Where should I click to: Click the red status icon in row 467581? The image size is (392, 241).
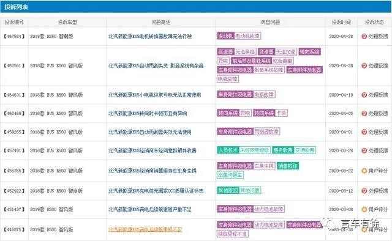364,65
